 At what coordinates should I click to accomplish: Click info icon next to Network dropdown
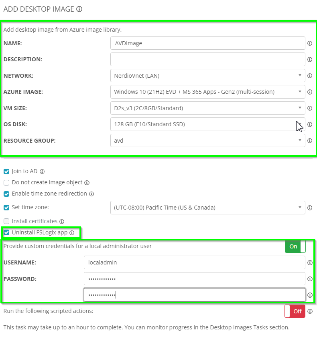coord(310,76)
